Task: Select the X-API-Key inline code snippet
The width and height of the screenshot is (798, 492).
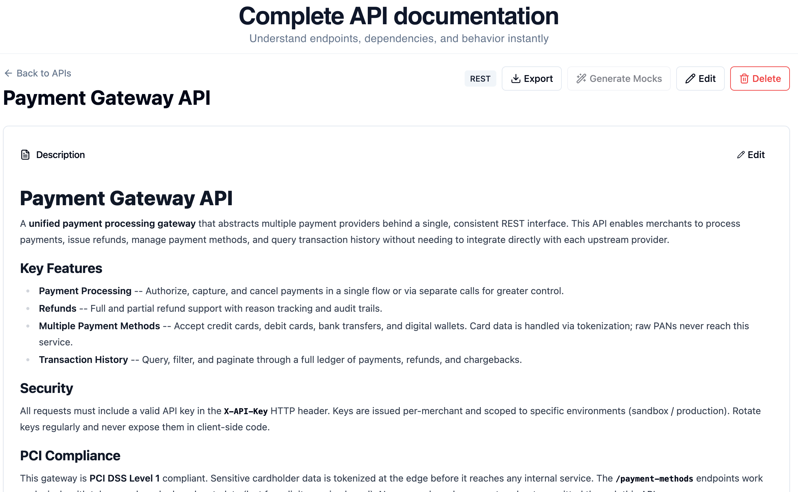Action: point(245,411)
